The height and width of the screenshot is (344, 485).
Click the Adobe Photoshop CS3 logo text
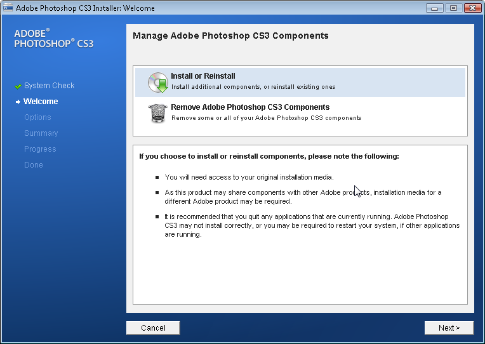[x=53, y=39]
